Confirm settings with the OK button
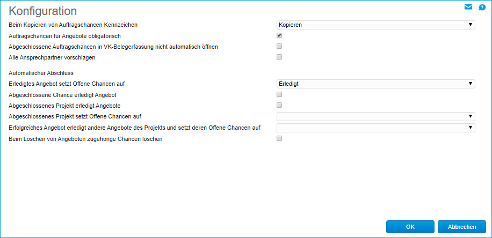 click(410, 227)
